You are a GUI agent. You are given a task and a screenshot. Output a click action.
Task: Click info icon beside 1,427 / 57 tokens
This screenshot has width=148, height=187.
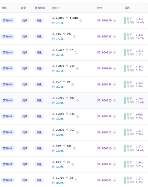76,52
